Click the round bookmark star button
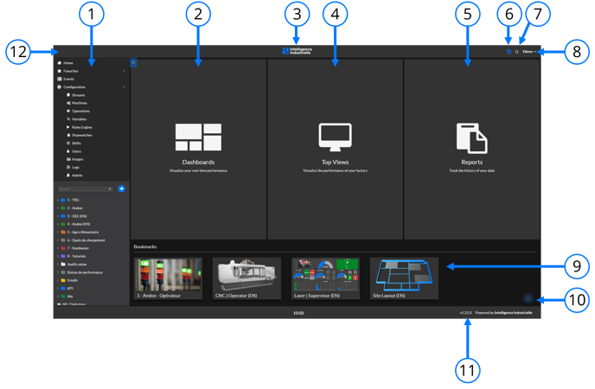The width and height of the screenshot is (595, 389). tap(528, 298)
